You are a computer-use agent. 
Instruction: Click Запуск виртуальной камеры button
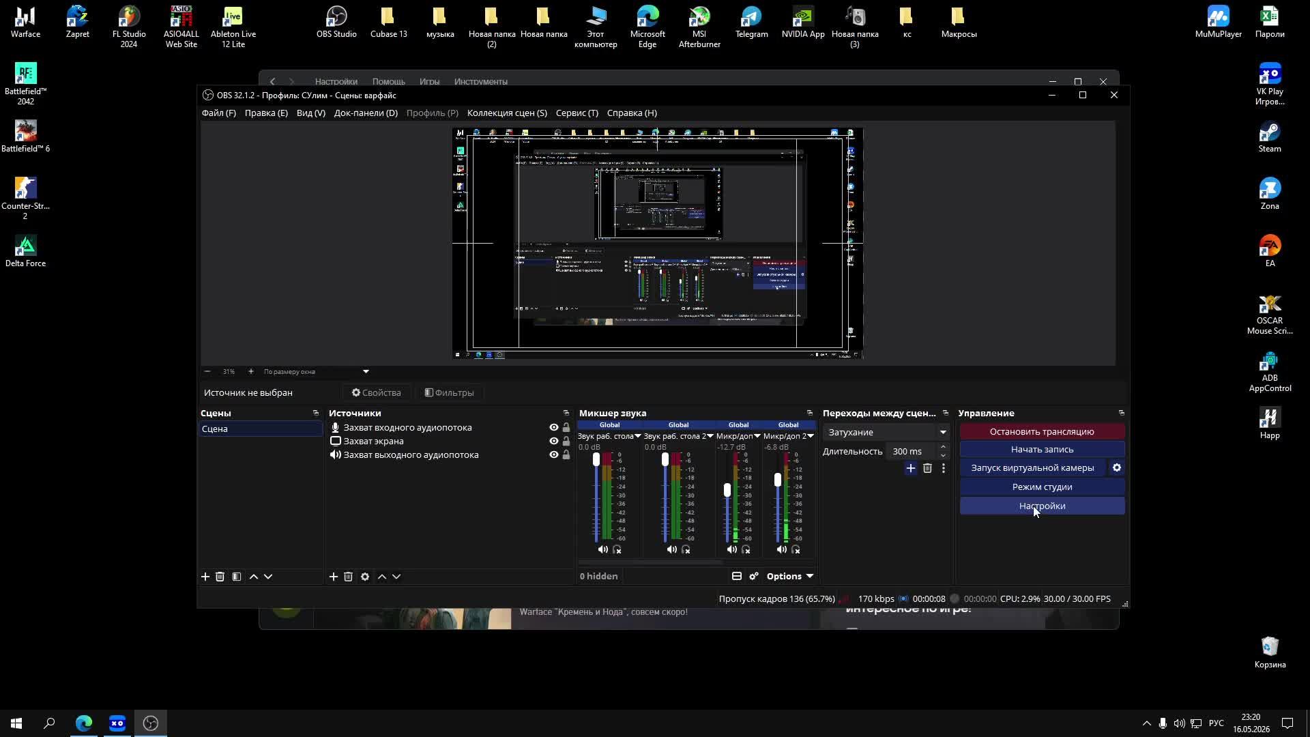[1032, 467]
